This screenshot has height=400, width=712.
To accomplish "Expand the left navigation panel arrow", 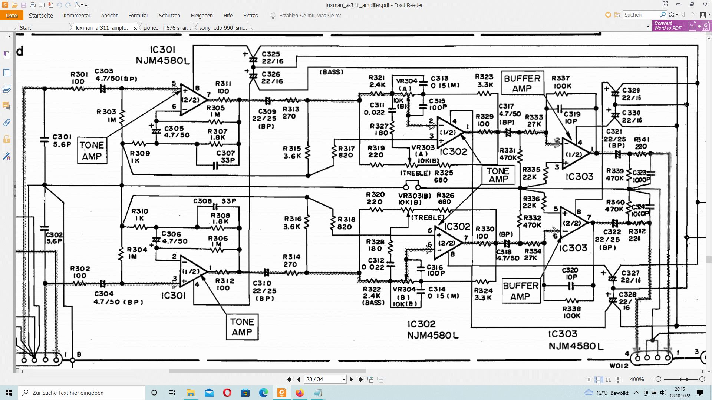I will pyautogui.click(x=9, y=36).
